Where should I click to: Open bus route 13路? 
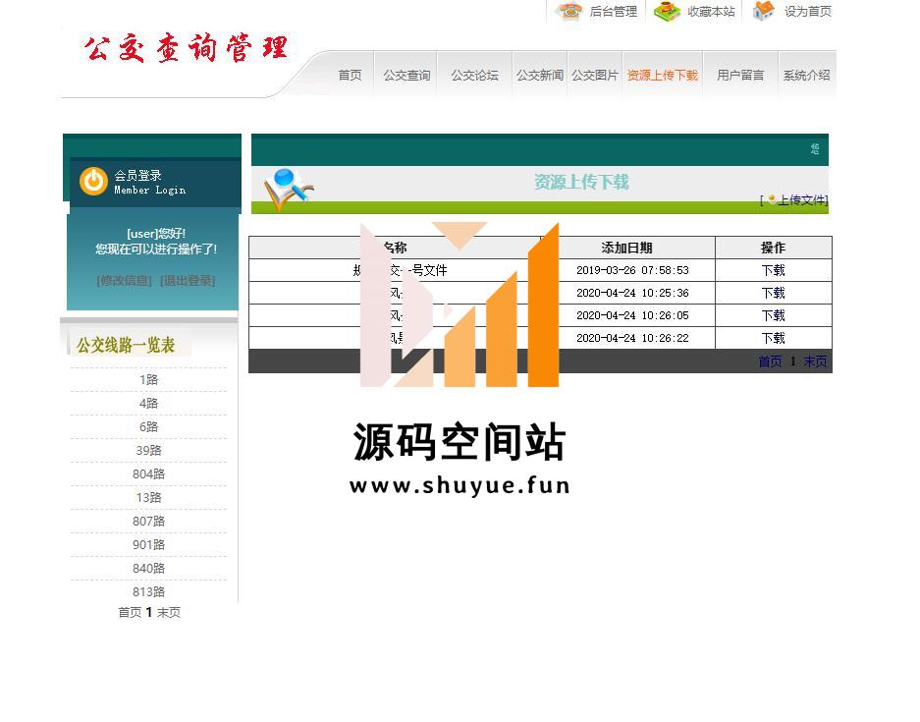(148, 497)
